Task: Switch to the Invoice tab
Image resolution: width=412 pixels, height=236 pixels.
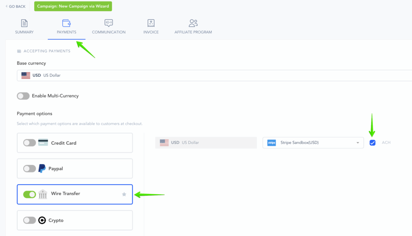Action: point(151,27)
